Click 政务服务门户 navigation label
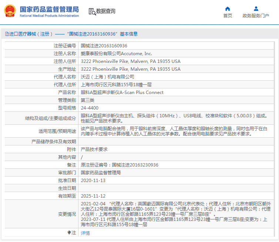This screenshot has height=242, width=279. click(x=256, y=16)
